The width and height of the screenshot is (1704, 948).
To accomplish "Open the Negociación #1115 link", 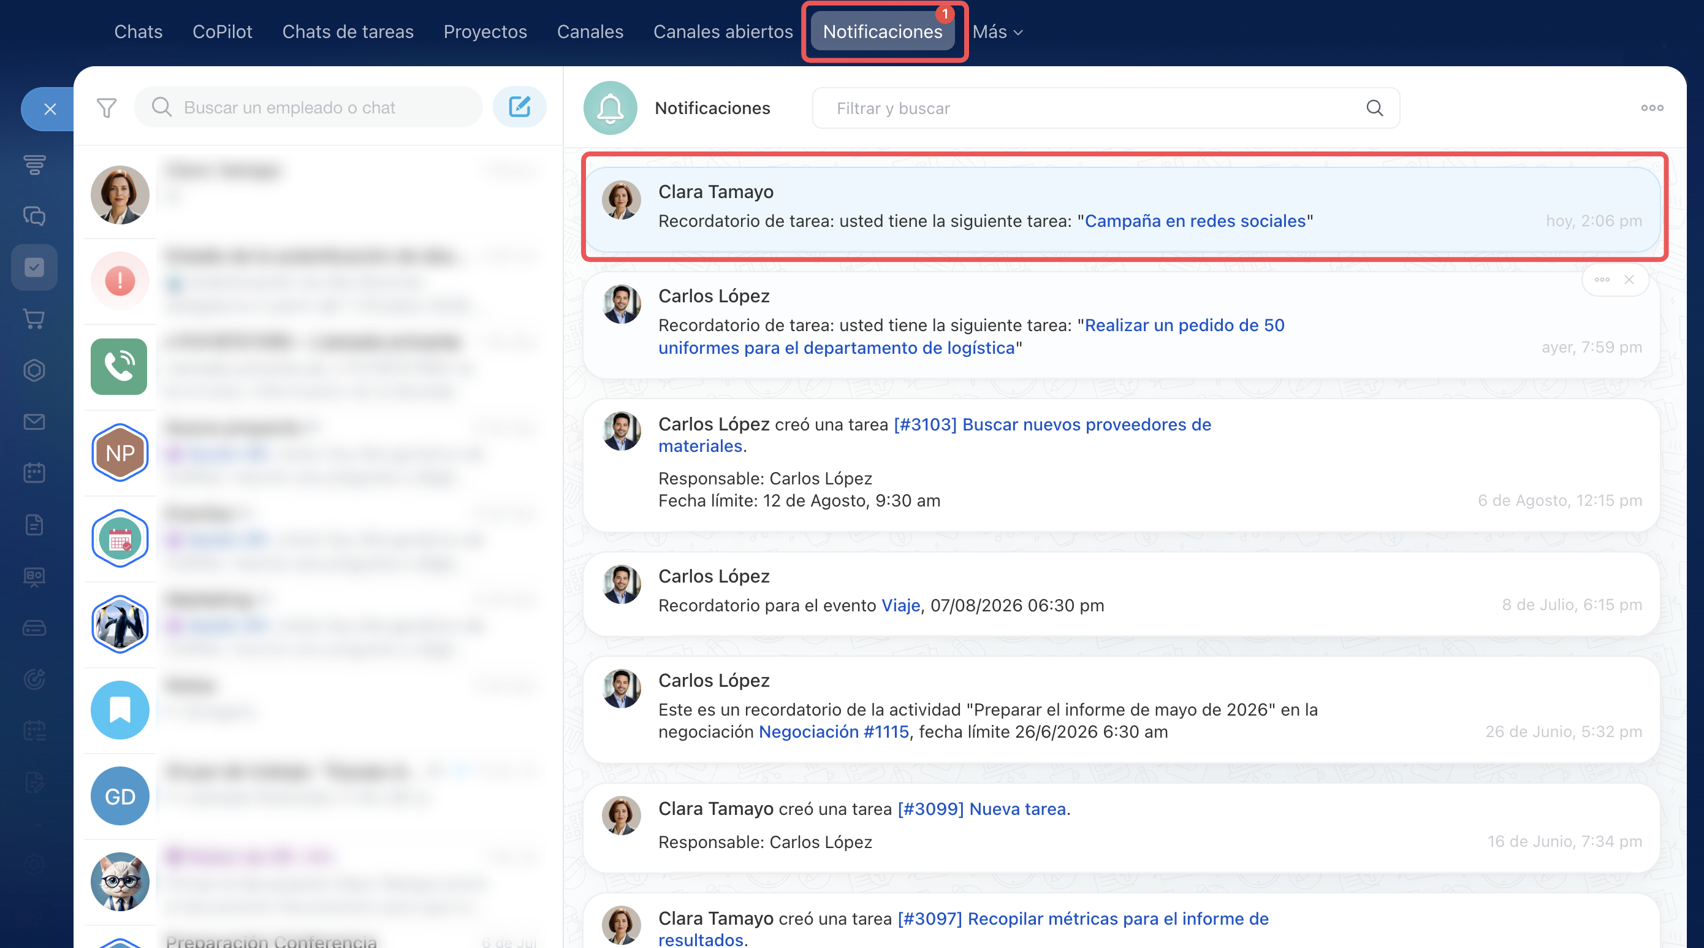I will [x=834, y=732].
